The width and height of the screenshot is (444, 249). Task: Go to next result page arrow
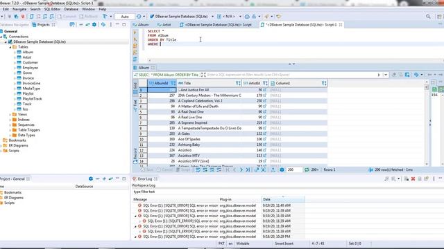click(x=241, y=169)
